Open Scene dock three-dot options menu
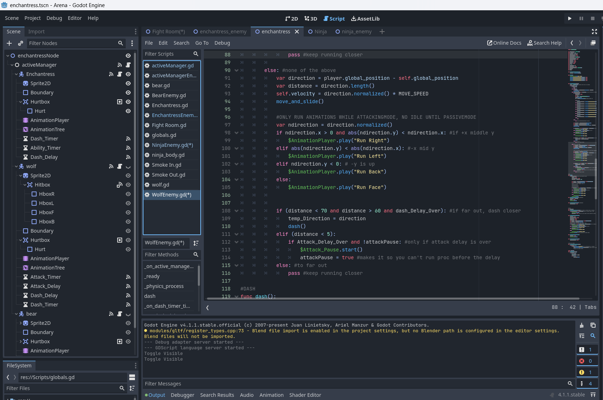The image size is (603, 400). 132,43
